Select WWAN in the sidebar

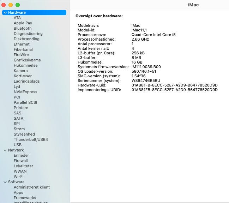(20, 171)
